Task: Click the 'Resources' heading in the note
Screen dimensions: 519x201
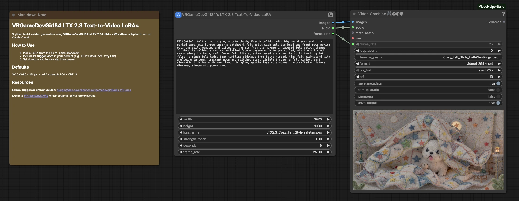Action: point(22,82)
